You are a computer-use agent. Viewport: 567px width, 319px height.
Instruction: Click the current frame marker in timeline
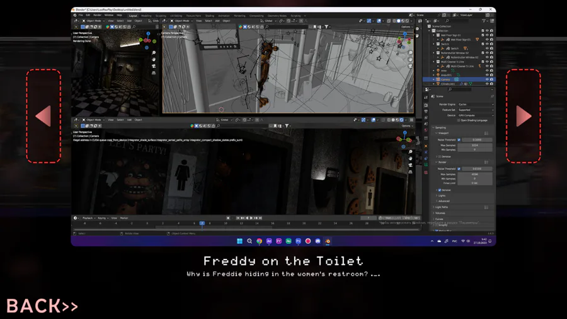point(202,223)
